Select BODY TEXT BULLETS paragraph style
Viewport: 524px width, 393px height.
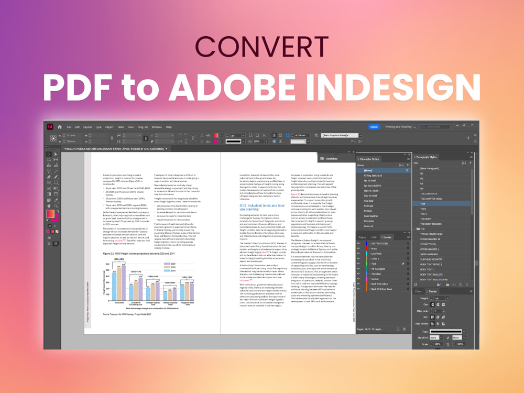(431, 275)
